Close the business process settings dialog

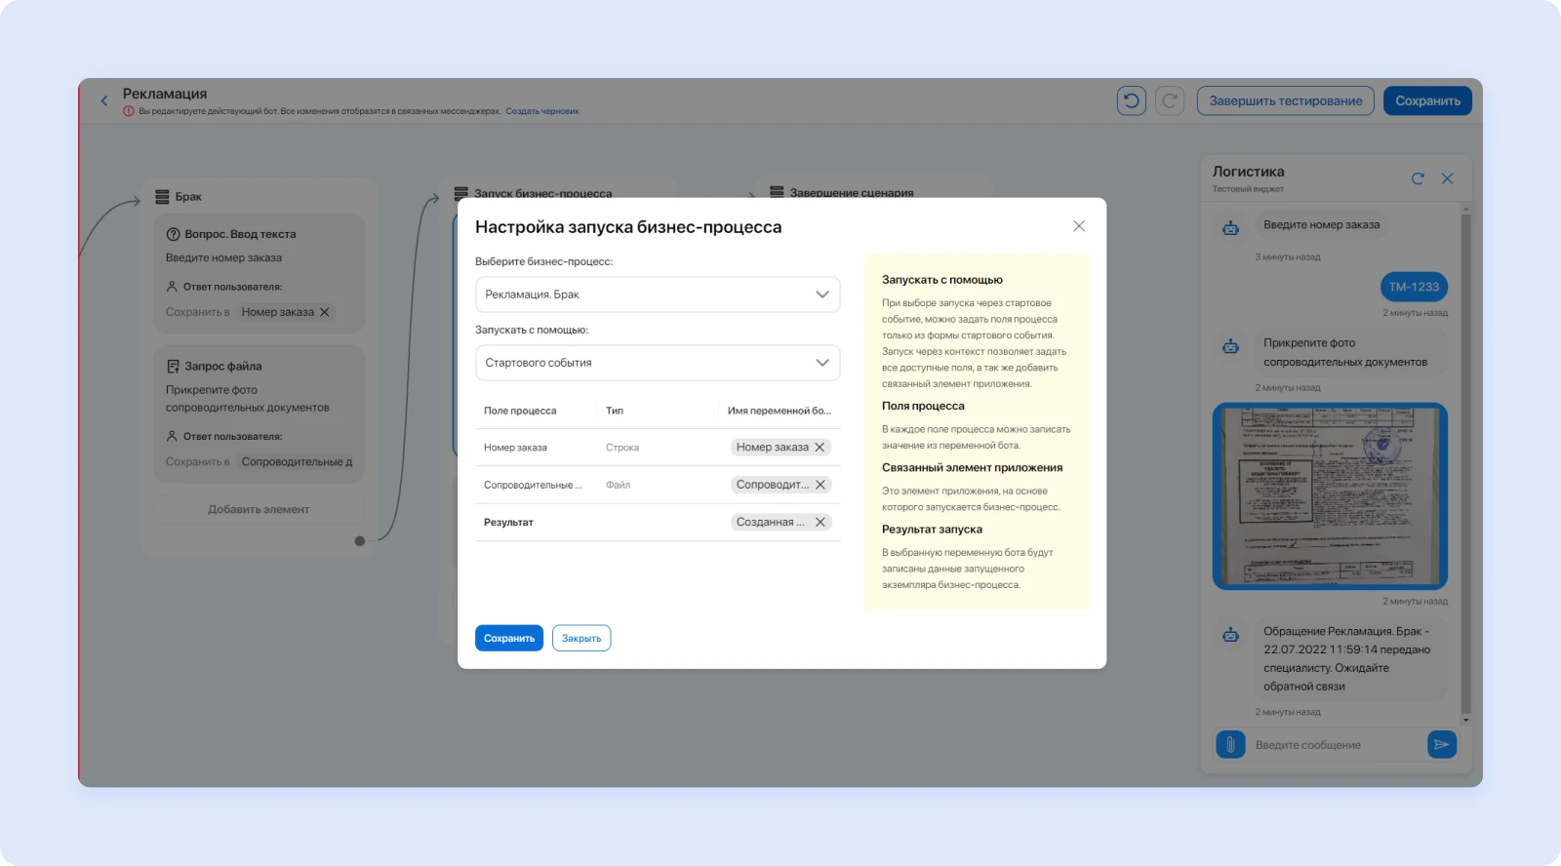1079,226
